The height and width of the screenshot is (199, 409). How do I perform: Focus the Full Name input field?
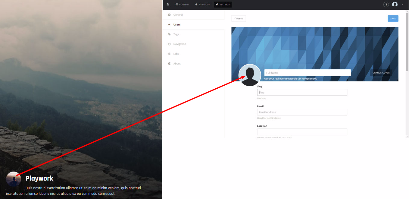pos(308,73)
